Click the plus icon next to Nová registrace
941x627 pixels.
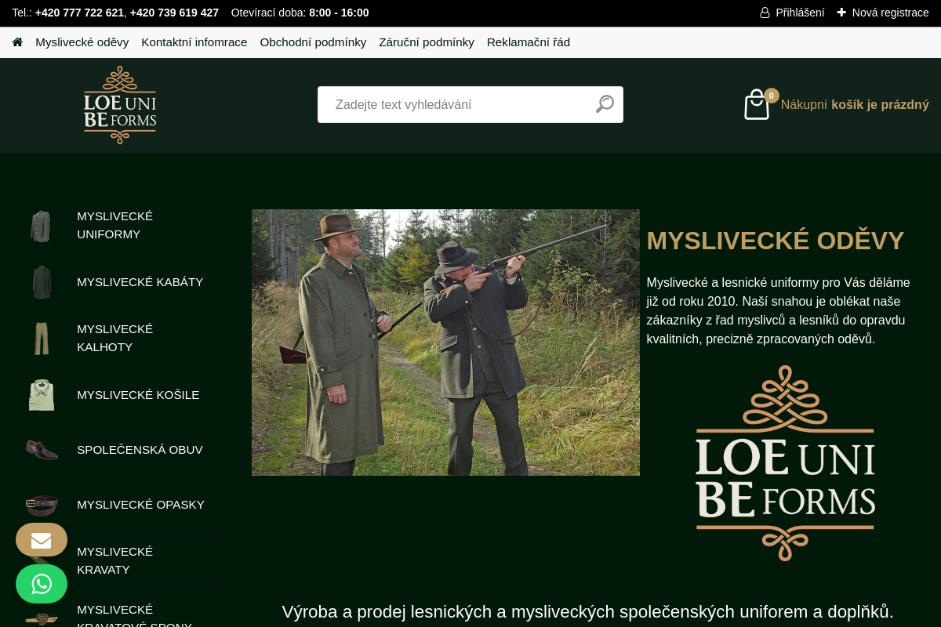(841, 13)
